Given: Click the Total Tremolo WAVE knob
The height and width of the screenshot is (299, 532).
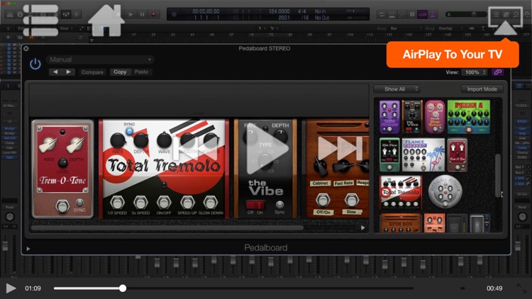Looking at the screenshot, I should click(x=164, y=140).
